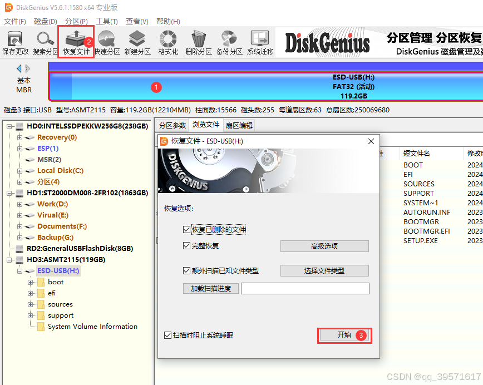
Task: Expand the Recovery(0) partition node
Action: (x=19, y=137)
